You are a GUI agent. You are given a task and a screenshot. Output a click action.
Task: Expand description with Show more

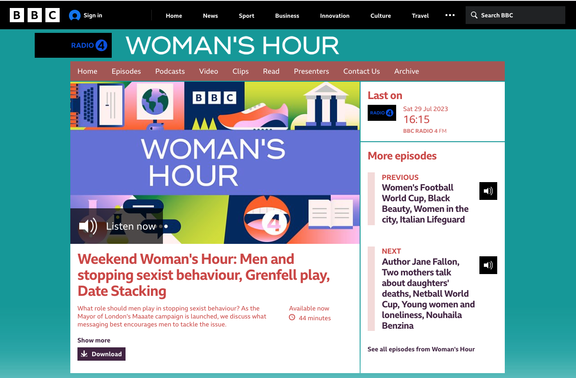(x=94, y=340)
